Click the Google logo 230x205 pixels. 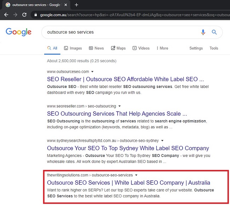(x=18, y=32)
